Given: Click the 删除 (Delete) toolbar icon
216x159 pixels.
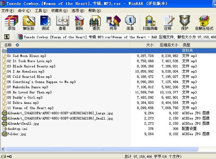Looking at the screenshot, I should coord(79,23).
